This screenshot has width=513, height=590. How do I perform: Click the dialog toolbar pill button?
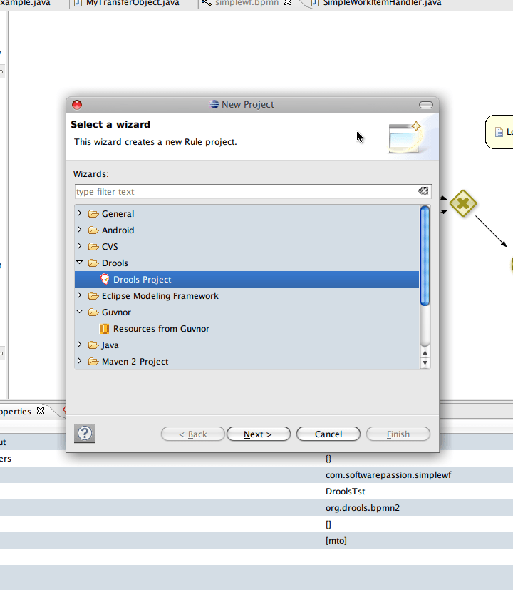coord(426,105)
